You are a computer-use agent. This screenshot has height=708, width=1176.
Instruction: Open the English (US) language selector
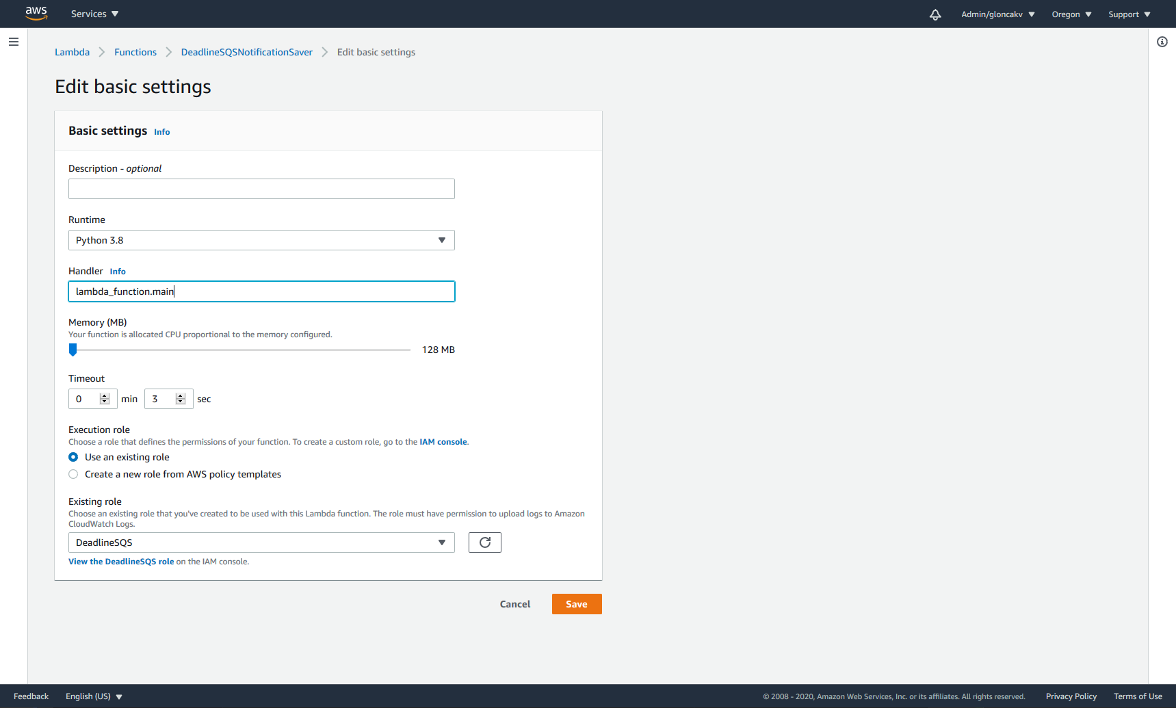coord(94,696)
